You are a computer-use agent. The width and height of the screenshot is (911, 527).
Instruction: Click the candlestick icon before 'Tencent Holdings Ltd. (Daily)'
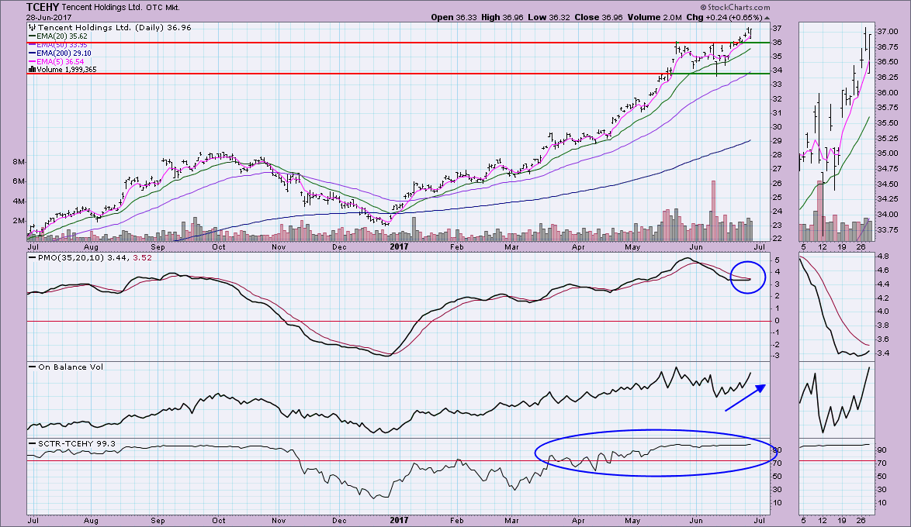pos(32,27)
